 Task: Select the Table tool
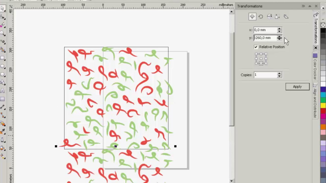[3, 99]
